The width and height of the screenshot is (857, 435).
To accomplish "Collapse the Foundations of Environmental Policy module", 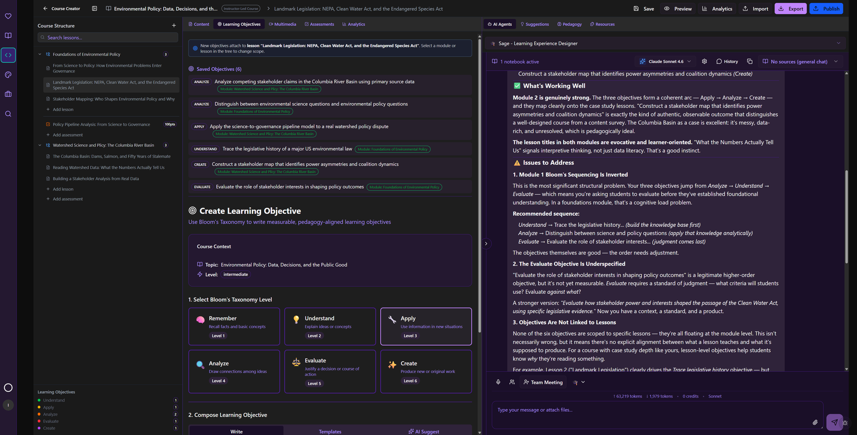I will click(40, 54).
